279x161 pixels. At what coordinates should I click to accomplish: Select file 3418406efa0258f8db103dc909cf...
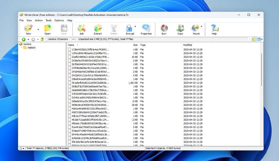(90, 72)
